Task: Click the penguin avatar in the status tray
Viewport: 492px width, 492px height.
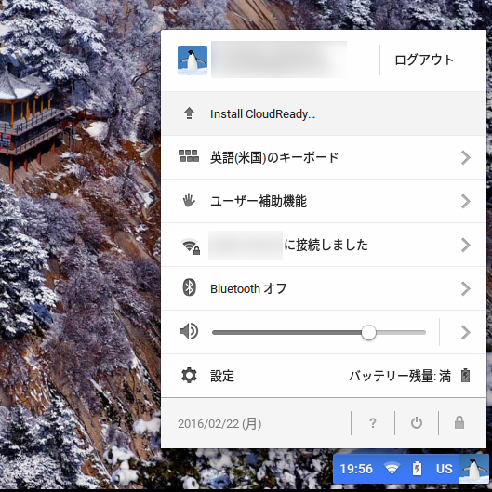Action: click(474, 469)
